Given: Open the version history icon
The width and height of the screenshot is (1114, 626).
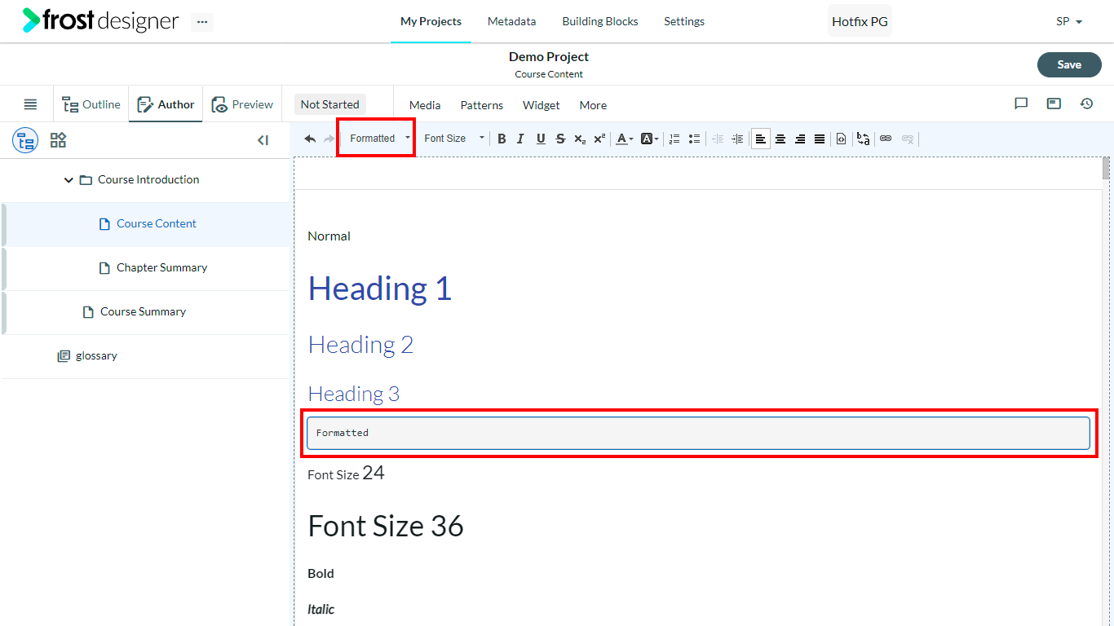Looking at the screenshot, I should coord(1086,104).
